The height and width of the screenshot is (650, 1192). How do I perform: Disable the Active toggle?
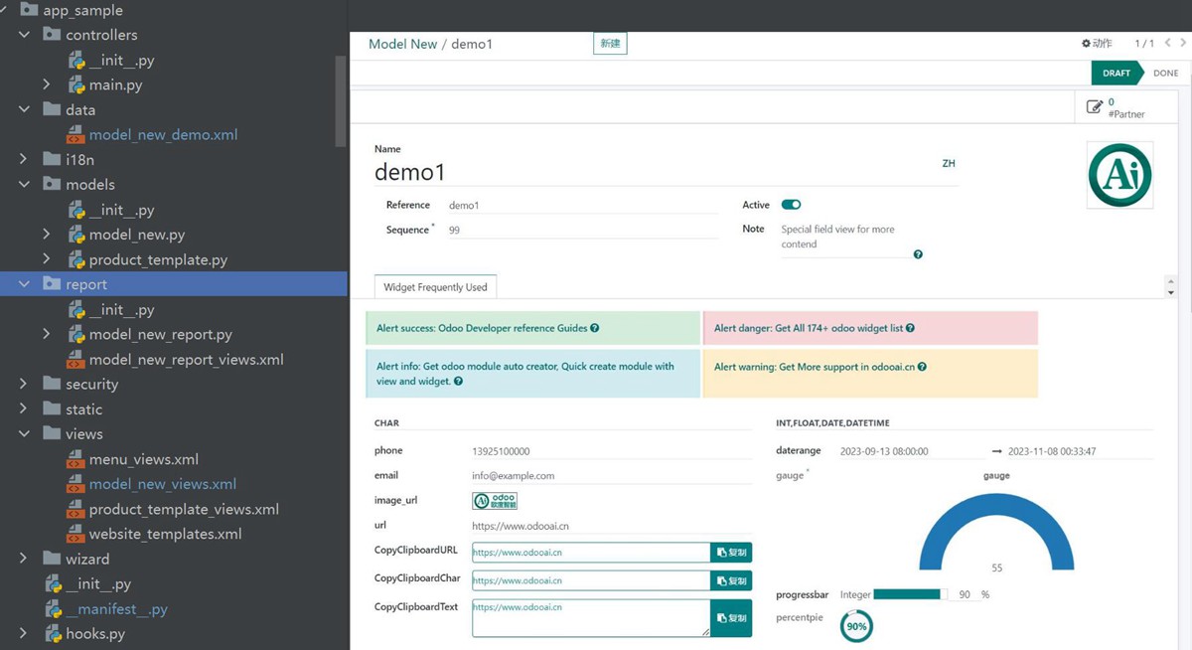(791, 204)
